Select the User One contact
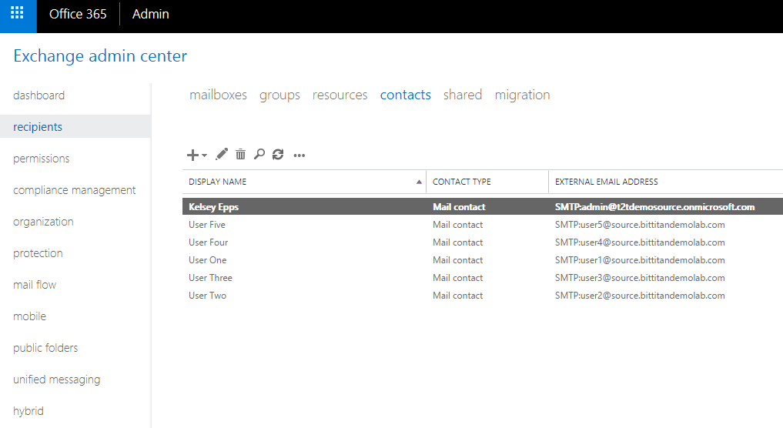The image size is (783, 428). coord(208,260)
